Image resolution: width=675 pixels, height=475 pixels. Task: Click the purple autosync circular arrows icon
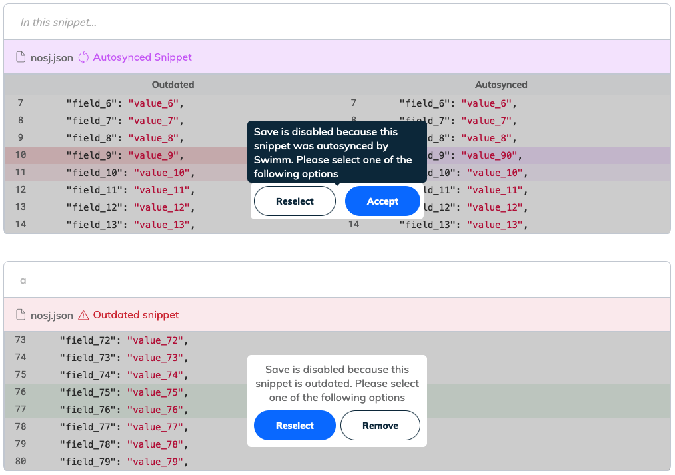pos(83,57)
